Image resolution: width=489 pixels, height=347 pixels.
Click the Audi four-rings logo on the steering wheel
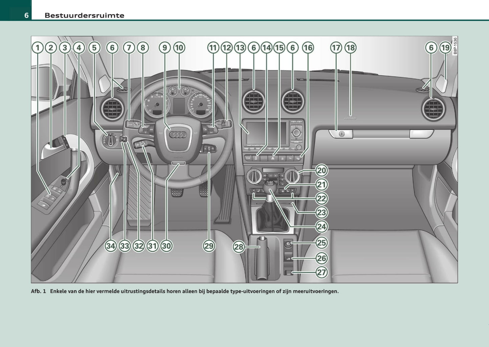[x=178, y=135]
